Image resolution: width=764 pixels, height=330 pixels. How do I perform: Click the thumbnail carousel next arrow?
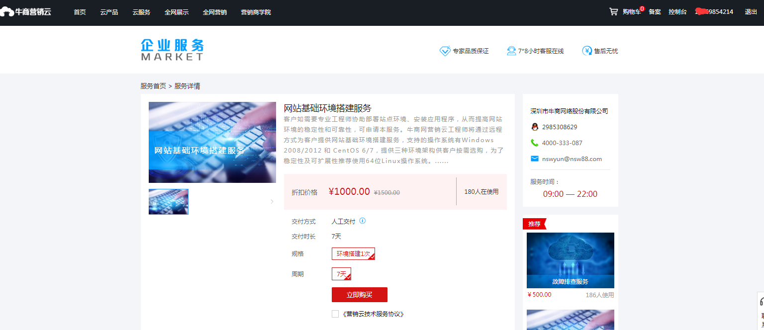point(272,201)
